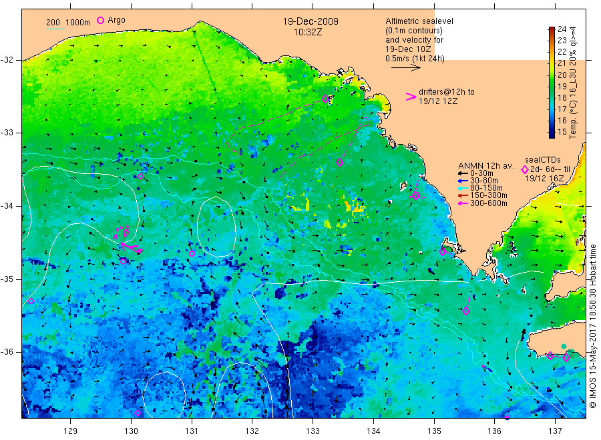
Task: Select Argo float marker near 128.4E, 35.3S
Action: [x=31, y=301]
